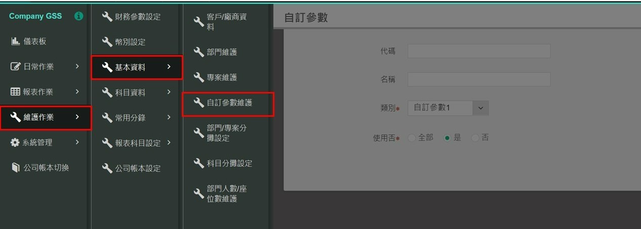Click the 公司帳本切換 book icon
Image resolution: width=641 pixels, height=229 pixels.
click(x=15, y=168)
